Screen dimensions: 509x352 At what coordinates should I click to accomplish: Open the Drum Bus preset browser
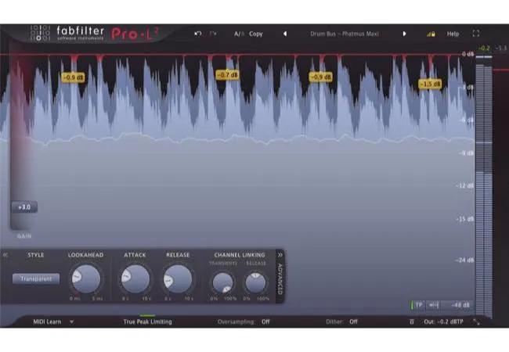tap(345, 34)
